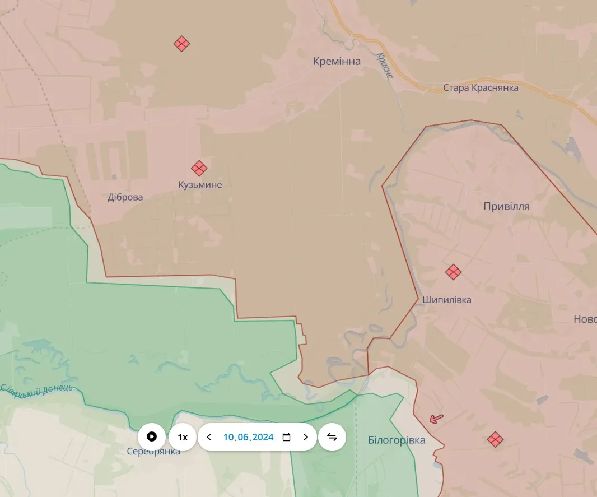This screenshot has height=497, width=597.
Task: Click the Шипилівка village name
Action: coord(446,300)
